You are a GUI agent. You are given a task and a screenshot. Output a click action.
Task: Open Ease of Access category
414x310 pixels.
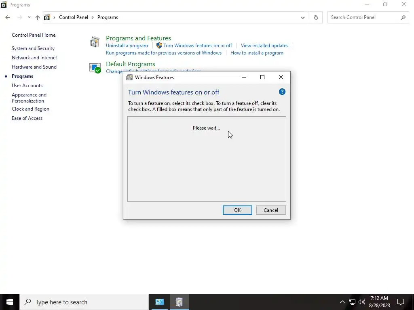pyautogui.click(x=27, y=118)
